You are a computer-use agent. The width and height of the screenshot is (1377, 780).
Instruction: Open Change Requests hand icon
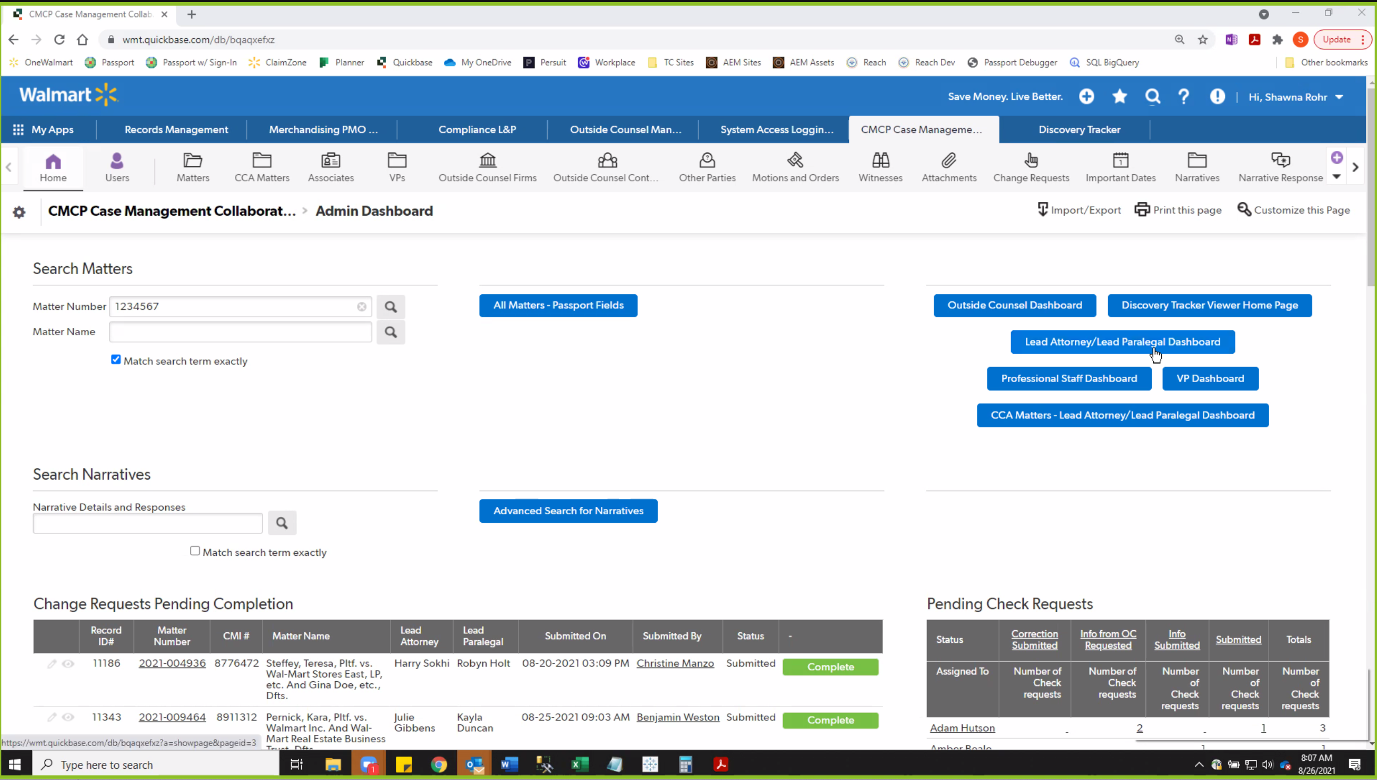coord(1031,160)
